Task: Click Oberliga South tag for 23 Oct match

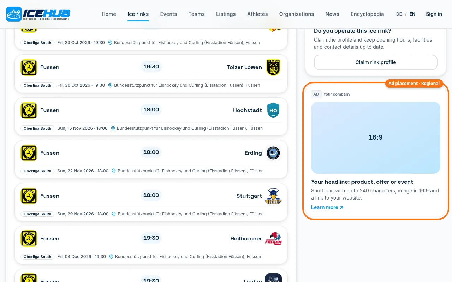Action: pos(37,43)
